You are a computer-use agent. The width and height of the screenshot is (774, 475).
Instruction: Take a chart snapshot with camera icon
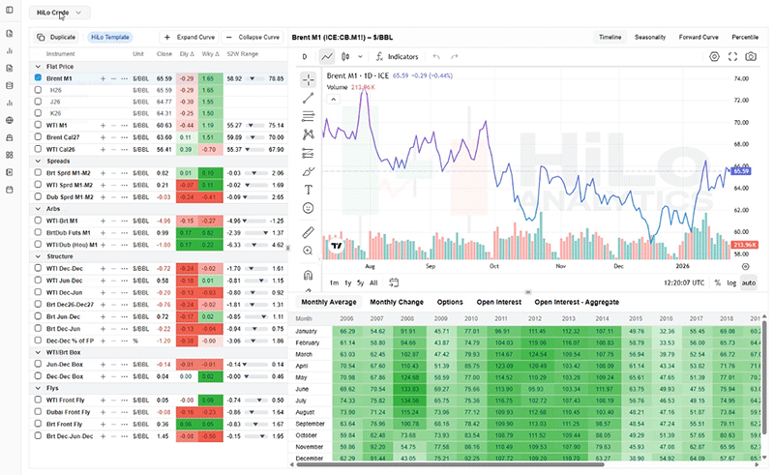pyautogui.click(x=751, y=57)
